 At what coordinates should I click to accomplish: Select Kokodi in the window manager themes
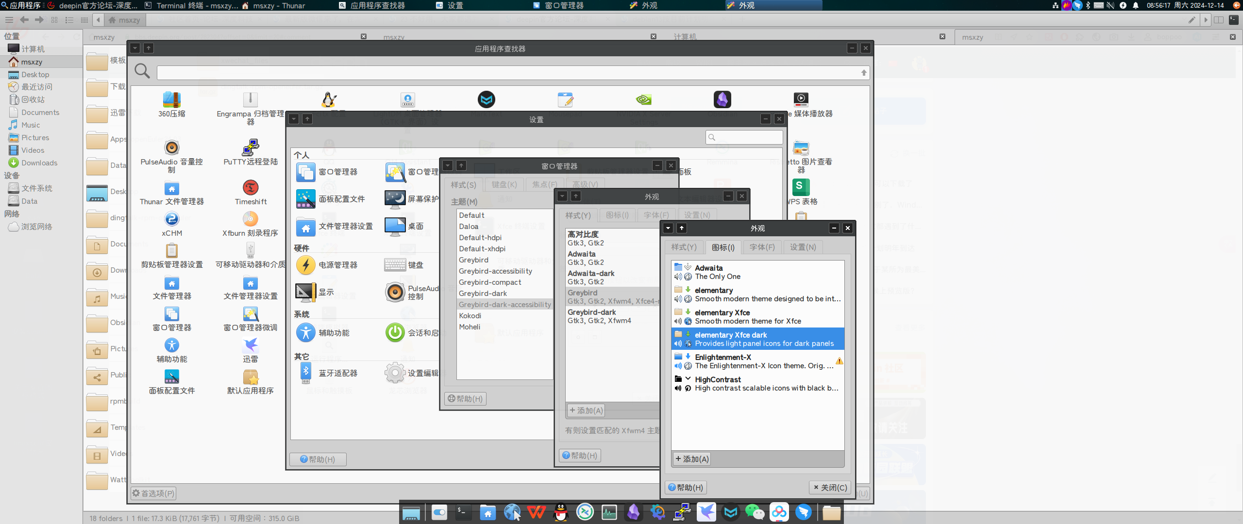pyautogui.click(x=504, y=316)
